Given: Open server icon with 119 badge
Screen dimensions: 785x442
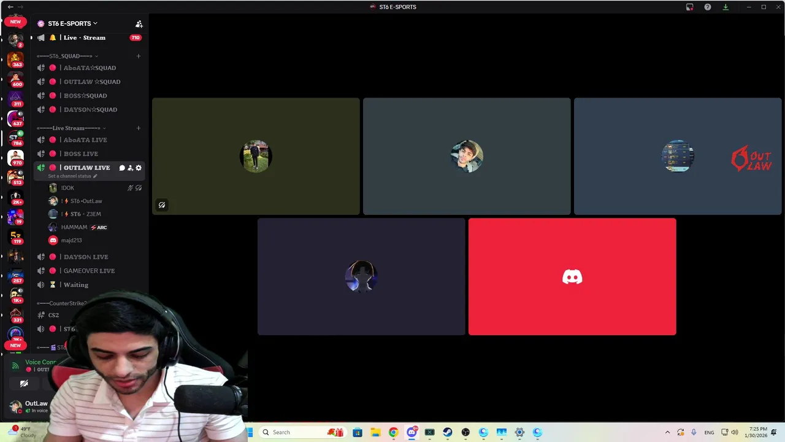Looking at the screenshot, I should coord(15,237).
